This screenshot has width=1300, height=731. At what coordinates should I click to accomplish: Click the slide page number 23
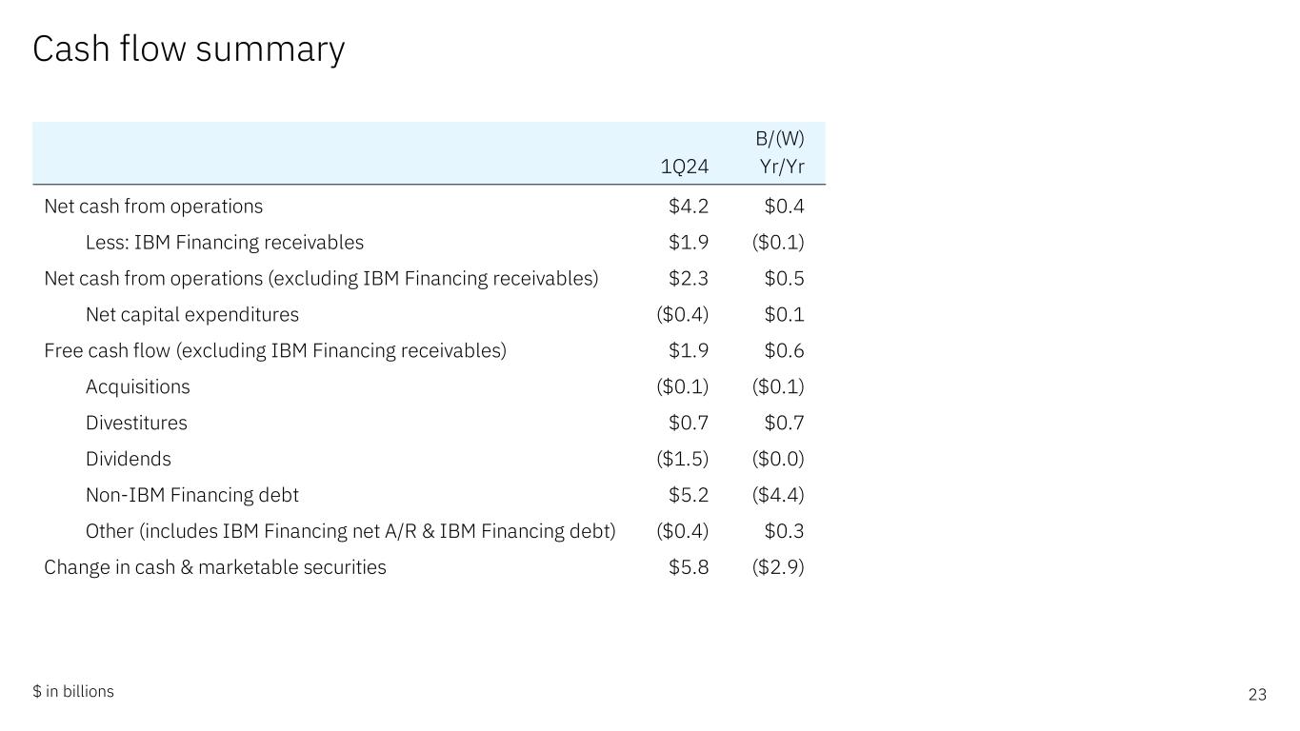pos(1257,695)
